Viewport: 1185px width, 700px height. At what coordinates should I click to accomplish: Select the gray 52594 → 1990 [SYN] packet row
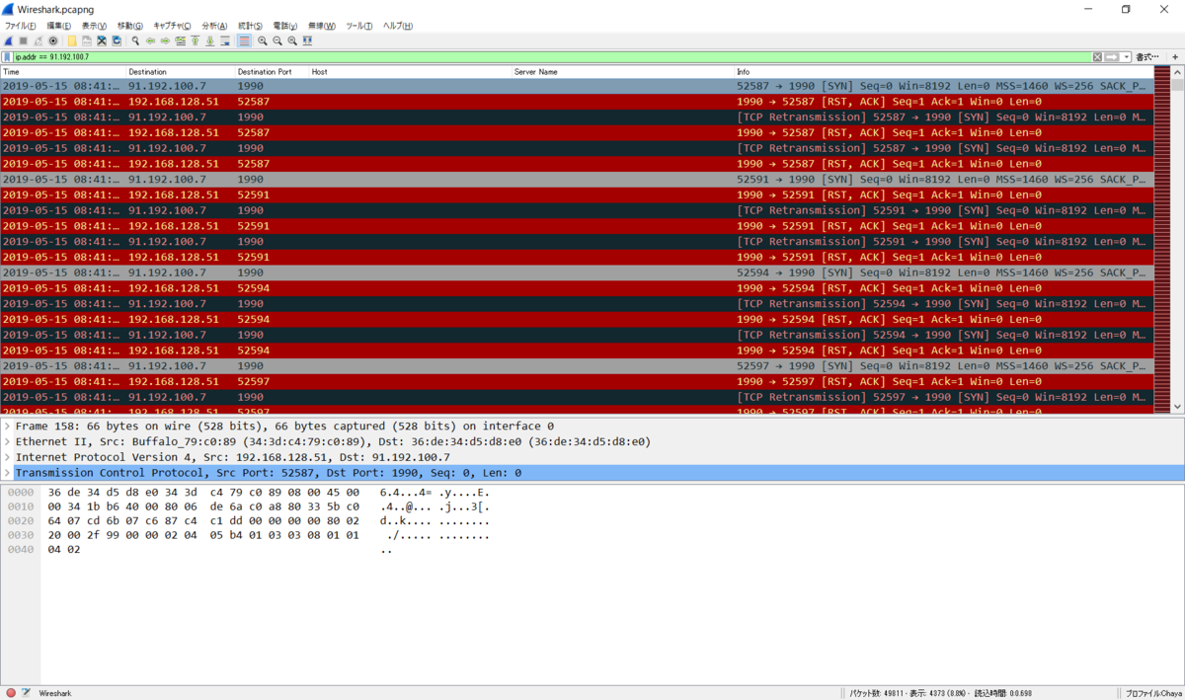tap(576, 272)
